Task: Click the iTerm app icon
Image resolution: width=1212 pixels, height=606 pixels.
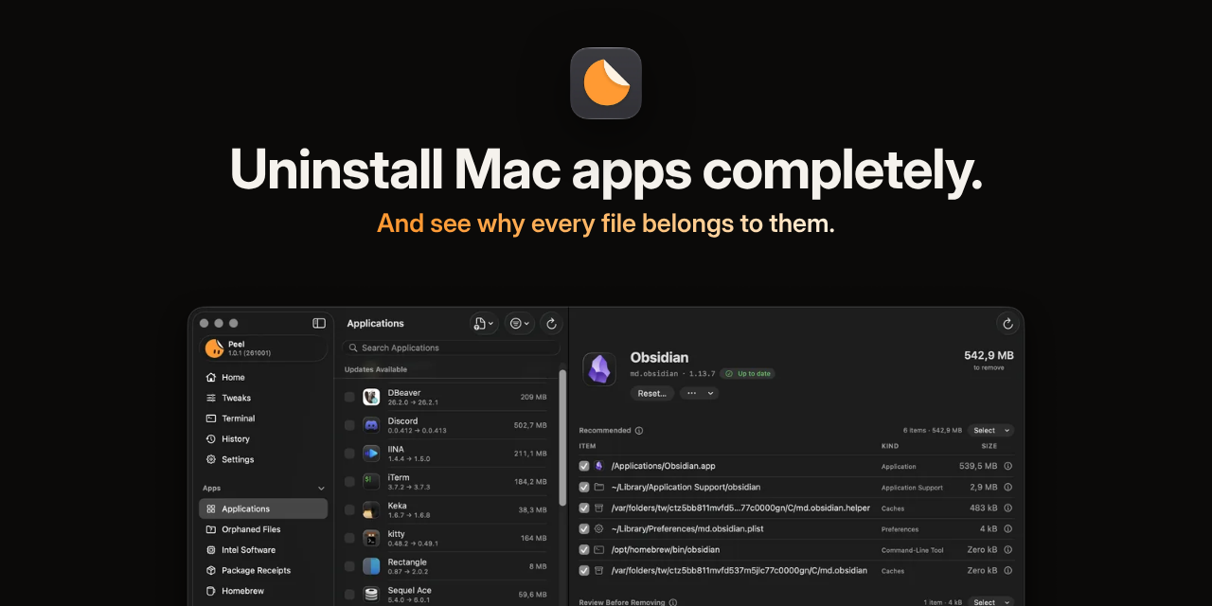Action: (371, 482)
